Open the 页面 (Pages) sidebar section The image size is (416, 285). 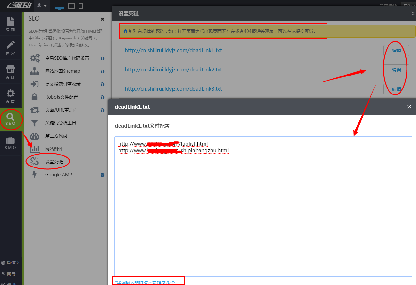(x=10, y=24)
